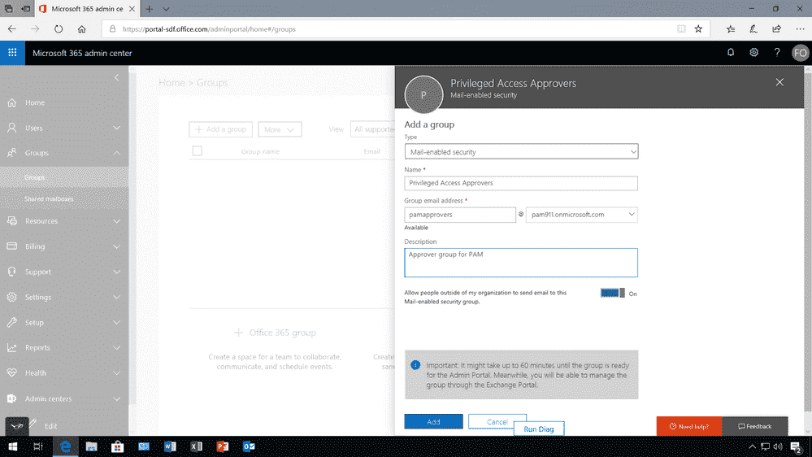Viewport: 812px width, 457px height.
Task: Open the browser share icon
Action: tap(777, 29)
